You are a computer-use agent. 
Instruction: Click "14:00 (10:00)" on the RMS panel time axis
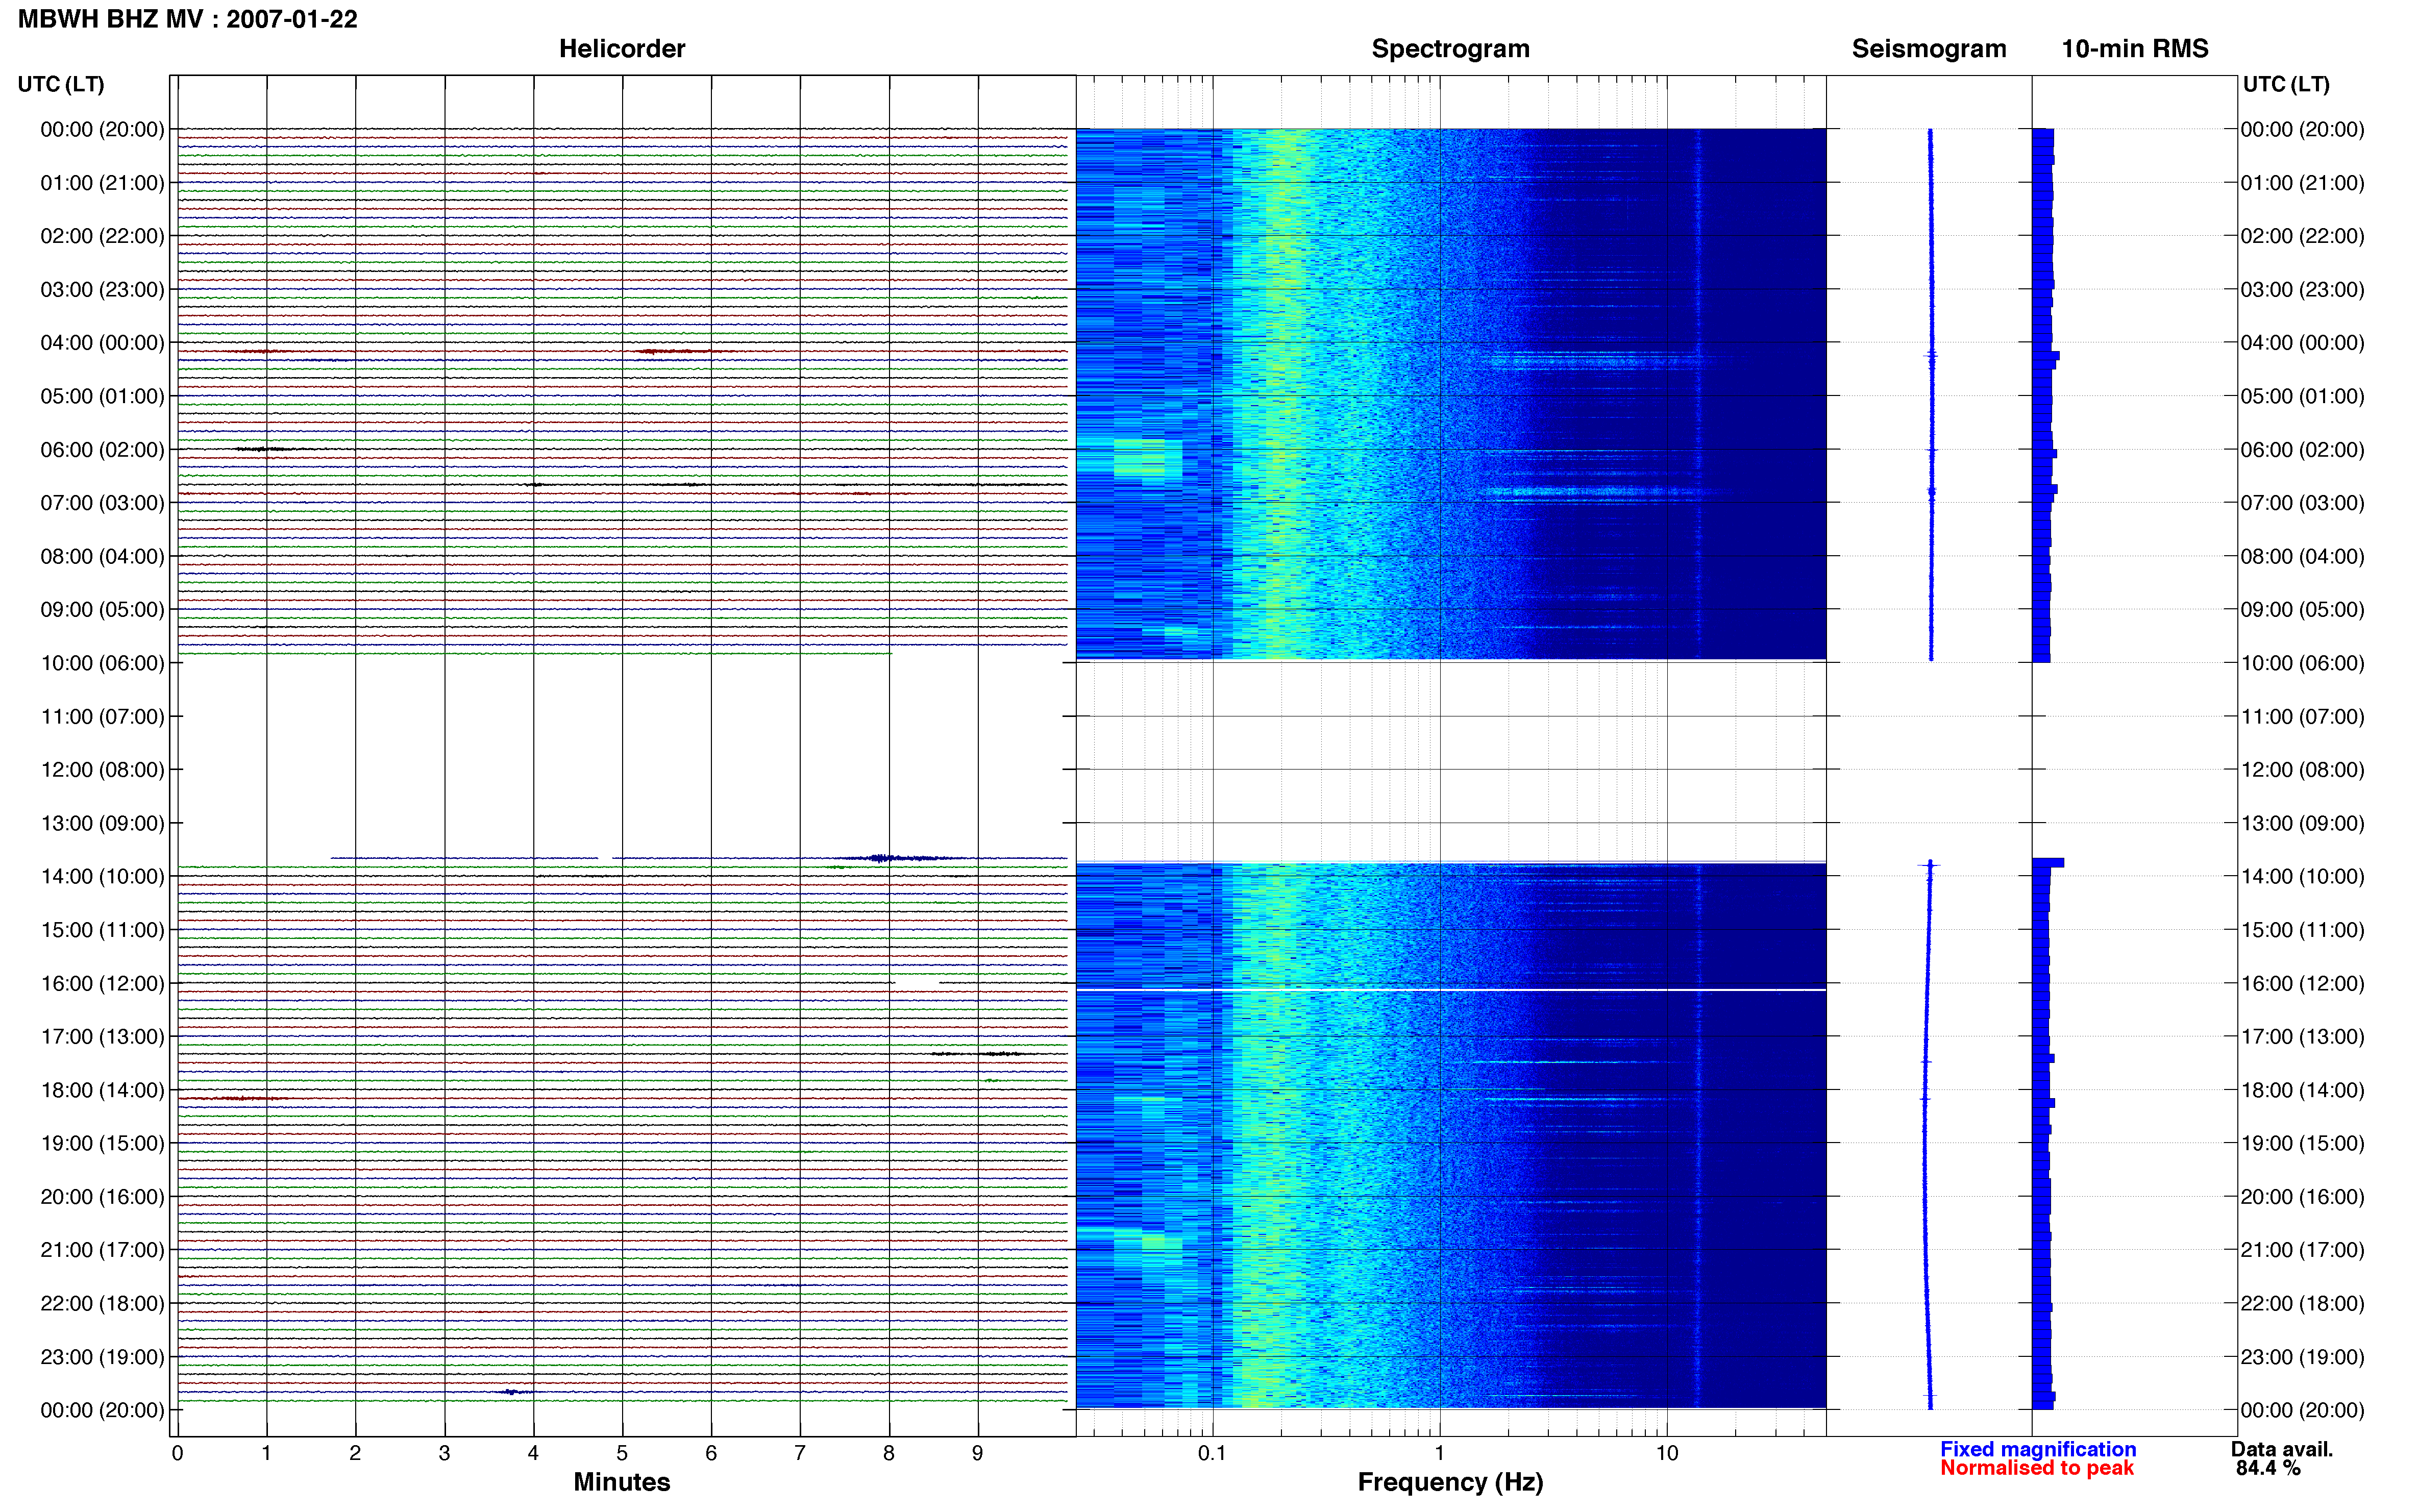point(2303,876)
